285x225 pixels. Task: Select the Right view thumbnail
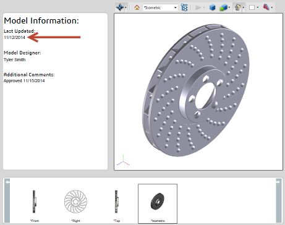75,203
